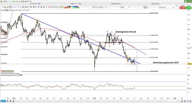Select the magnifier zoom tool
The width and height of the screenshot is (192, 103).
click(5, 7)
